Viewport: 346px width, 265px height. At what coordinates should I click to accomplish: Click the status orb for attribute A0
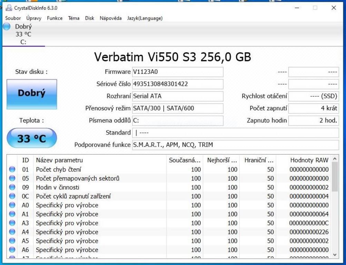click(x=12, y=205)
